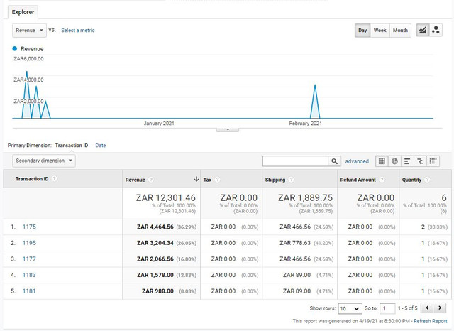The image size is (454, 331).
Task: Sort by Quantity column header
Action: pos(411,180)
